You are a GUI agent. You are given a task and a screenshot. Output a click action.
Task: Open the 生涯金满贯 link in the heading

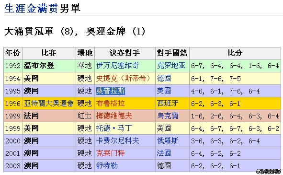[x=31, y=8]
